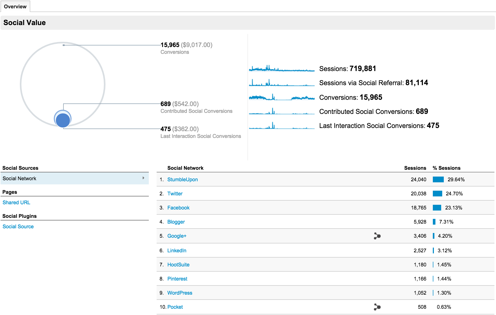The width and height of the screenshot is (496, 315).
Task: Click the Sessions via Social Referral sparkline
Action: pos(282,83)
